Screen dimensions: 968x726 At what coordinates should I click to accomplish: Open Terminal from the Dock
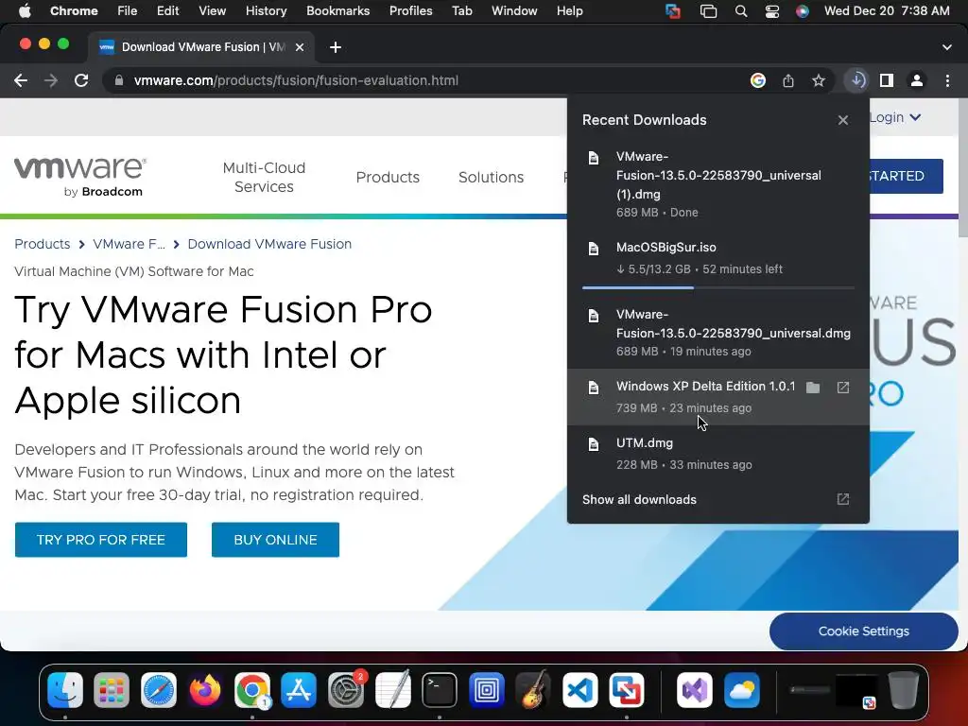(440, 689)
